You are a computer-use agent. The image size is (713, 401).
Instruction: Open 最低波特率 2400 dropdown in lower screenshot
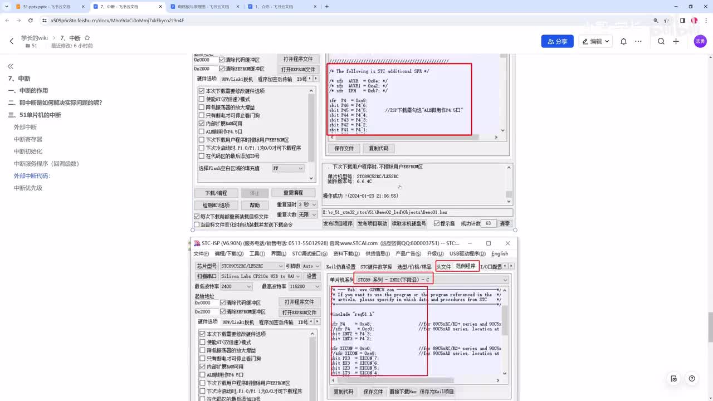(x=236, y=286)
